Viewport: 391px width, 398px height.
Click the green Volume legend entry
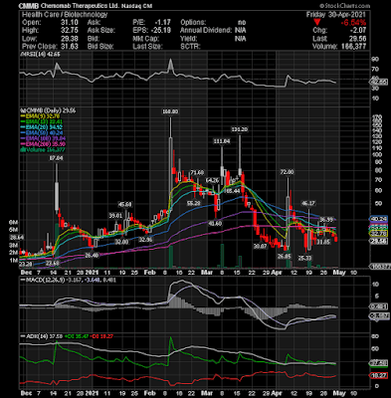click(x=43, y=149)
